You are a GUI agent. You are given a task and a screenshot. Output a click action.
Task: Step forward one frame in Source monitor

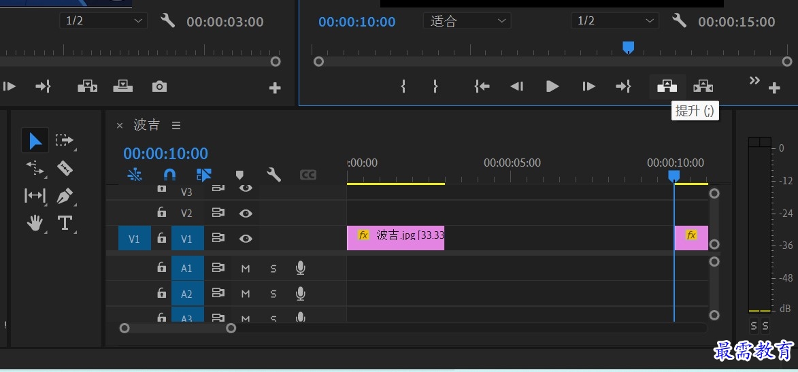point(9,86)
